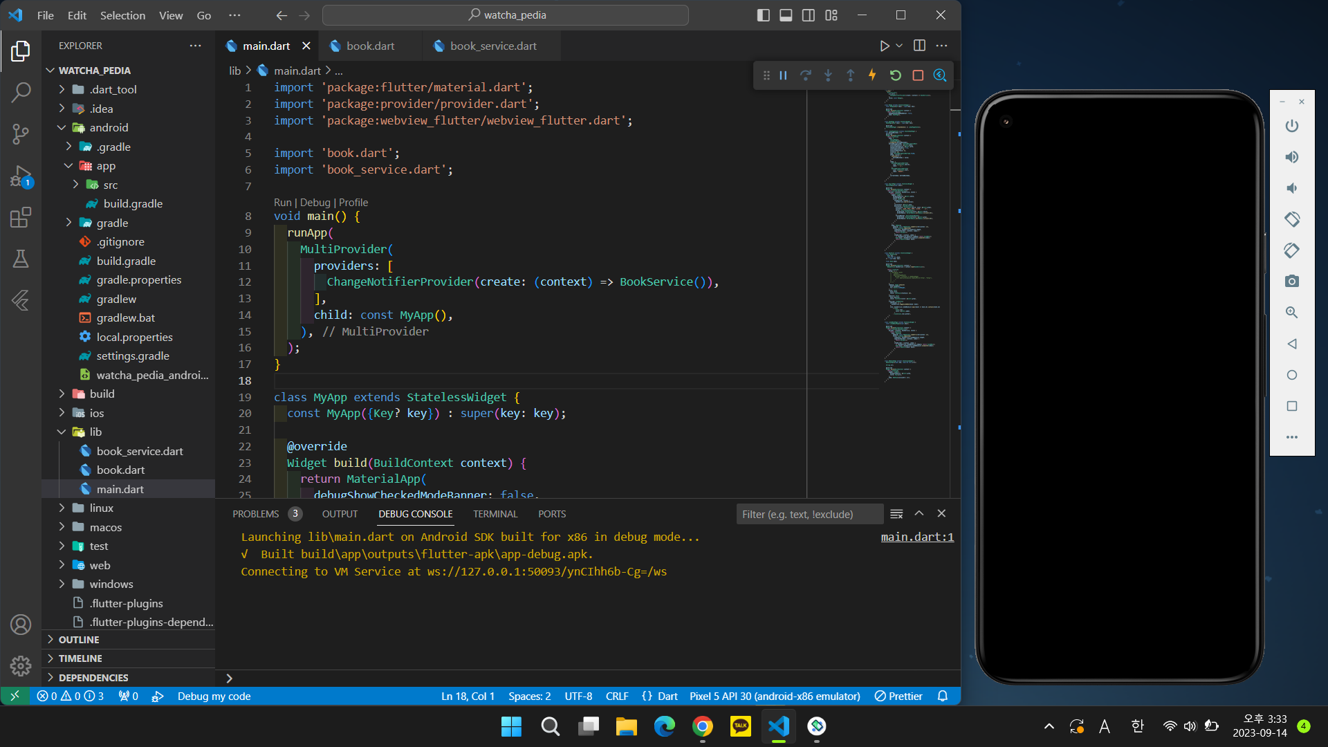Click Debug my code in status bar

pyautogui.click(x=214, y=696)
